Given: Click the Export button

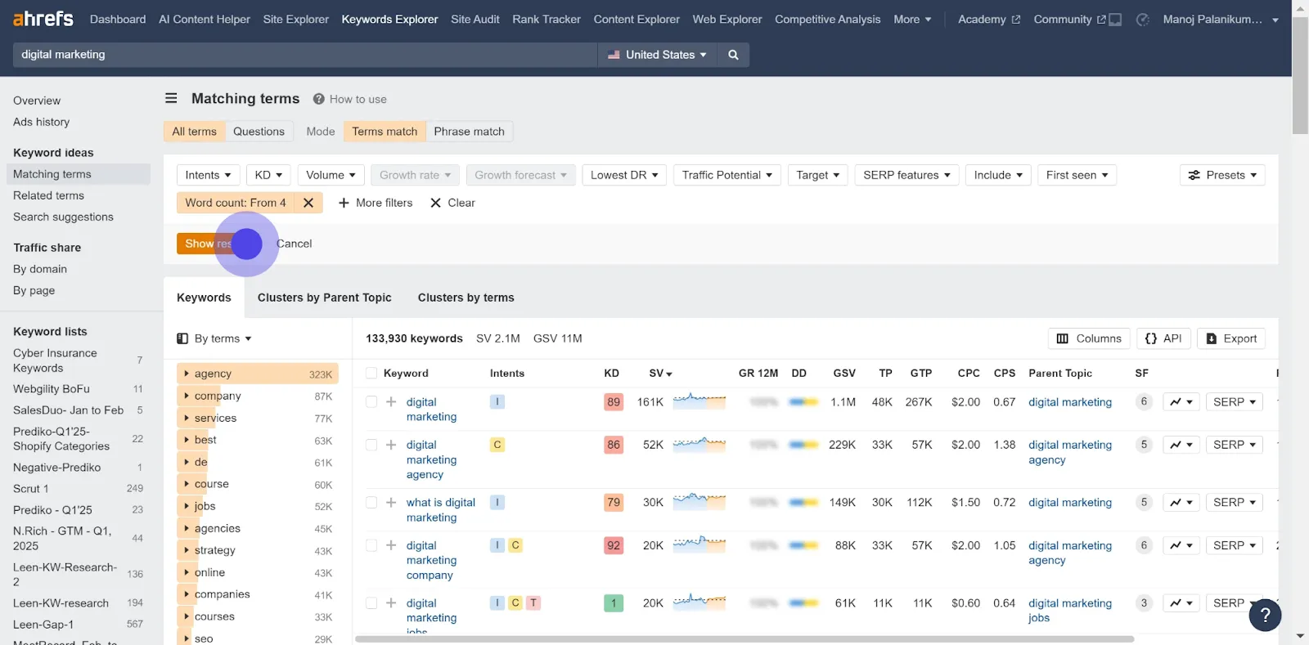Looking at the screenshot, I should point(1231,338).
